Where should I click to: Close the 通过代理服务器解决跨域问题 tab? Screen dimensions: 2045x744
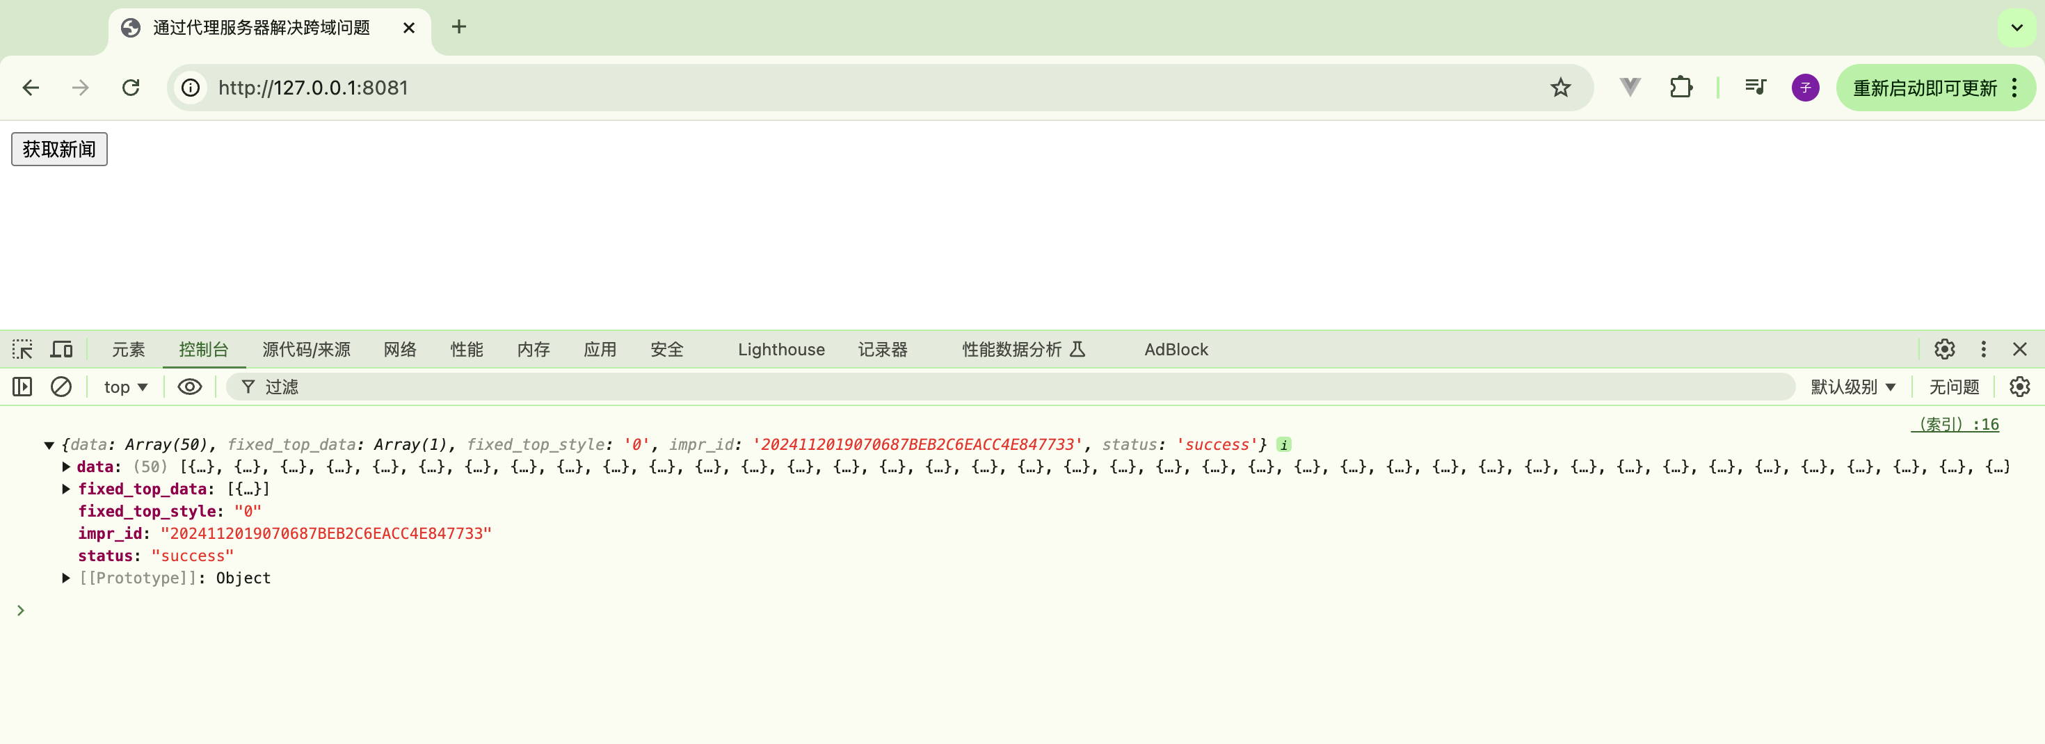click(x=409, y=28)
